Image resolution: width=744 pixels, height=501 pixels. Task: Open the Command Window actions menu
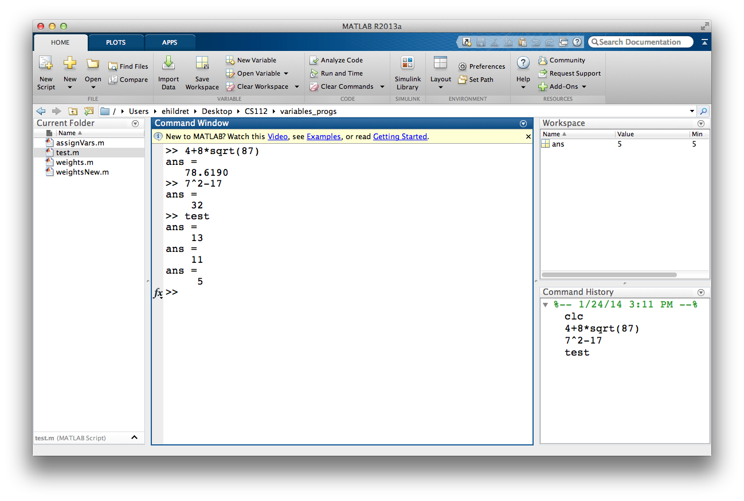523,124
